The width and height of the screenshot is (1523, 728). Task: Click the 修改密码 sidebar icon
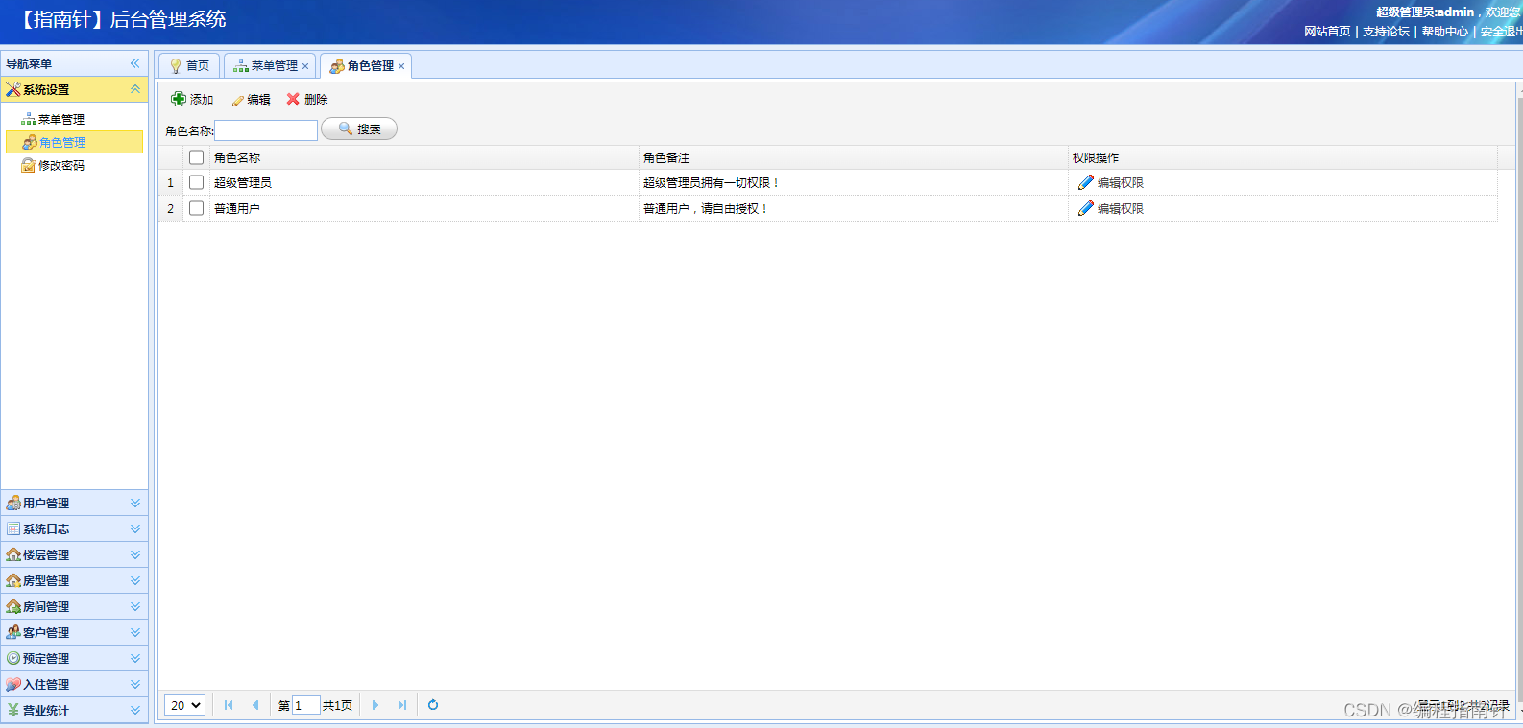click(29, 165)
